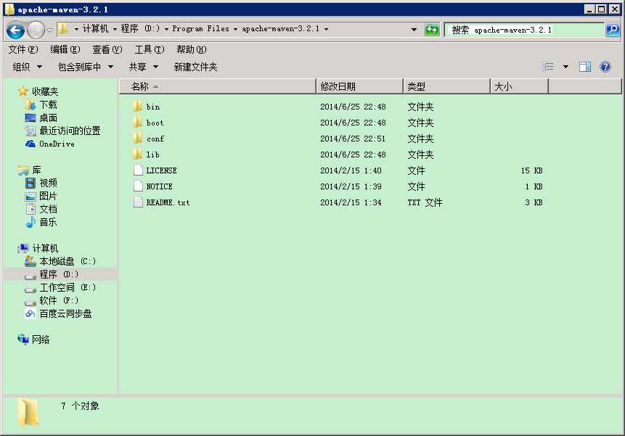Click the OneDrive cloud icon
Image resolution: width=625 pixels, height=436 pixels.
coord(30,144)
